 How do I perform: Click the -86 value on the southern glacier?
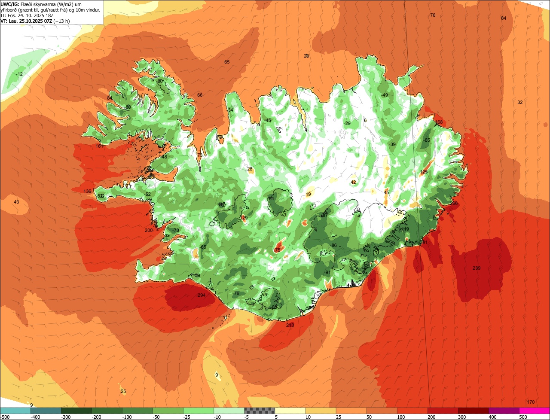tap(333, 245)
